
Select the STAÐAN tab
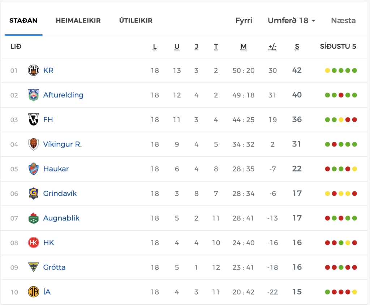23,21
